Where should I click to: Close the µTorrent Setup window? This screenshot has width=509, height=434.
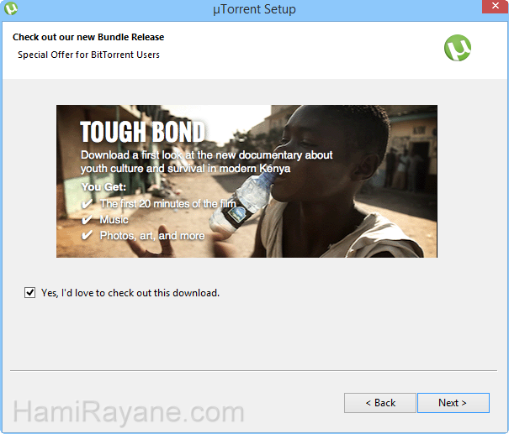[495, 7]
